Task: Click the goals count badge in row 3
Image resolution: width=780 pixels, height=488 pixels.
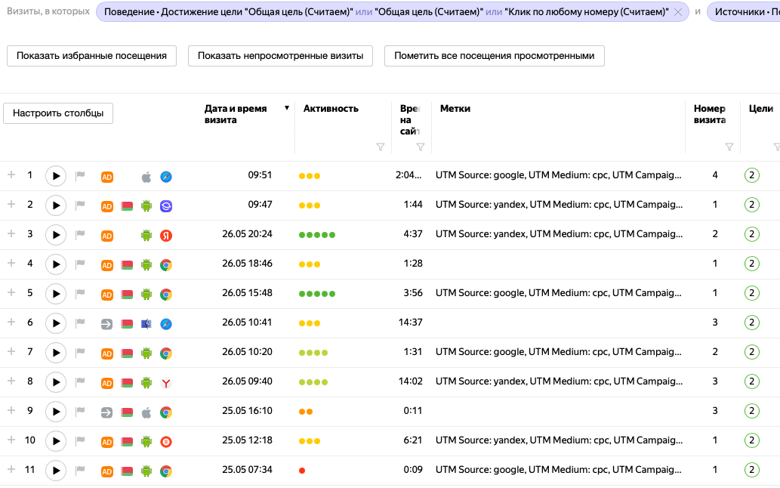Action: coord(751,234)
